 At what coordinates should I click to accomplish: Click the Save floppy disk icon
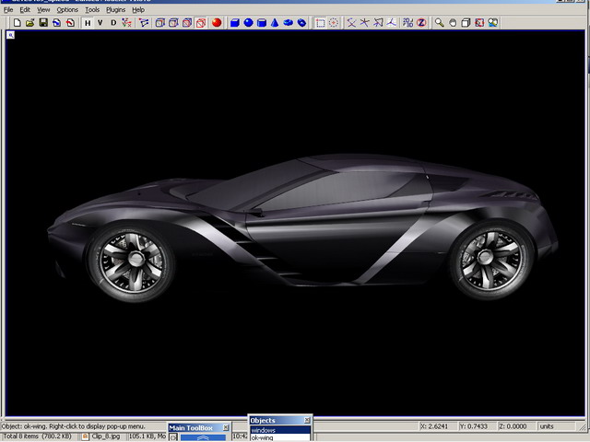click(43, 22)
